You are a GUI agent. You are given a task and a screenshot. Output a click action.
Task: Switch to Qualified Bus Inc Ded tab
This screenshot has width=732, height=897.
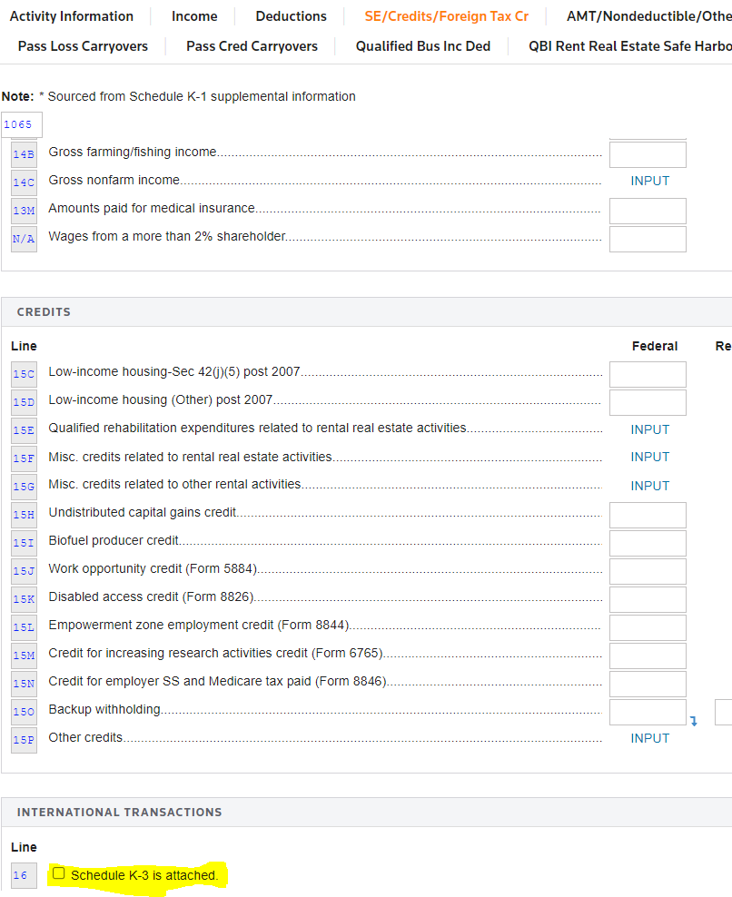coord(423,45)
